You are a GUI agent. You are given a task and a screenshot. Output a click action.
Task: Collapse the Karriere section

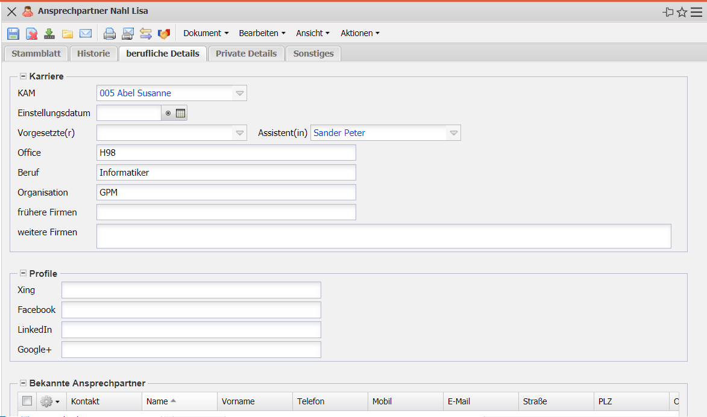[24, 76]
